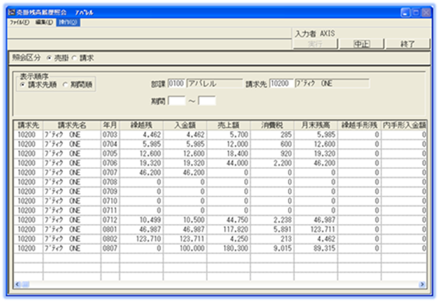Select the 0709 year-month cell
This screenshot has width=439, height=302.
pyautogui.click(x=110, y=191)
